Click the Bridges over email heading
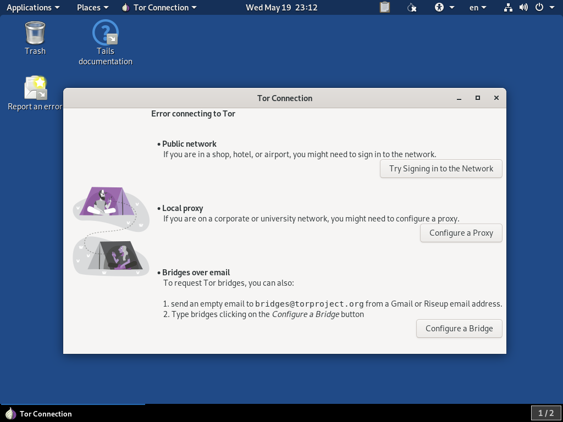Viewport: 563px width, 422px height. click(x=196, y=273)
